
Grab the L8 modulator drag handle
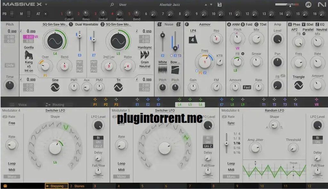(232, 99)
